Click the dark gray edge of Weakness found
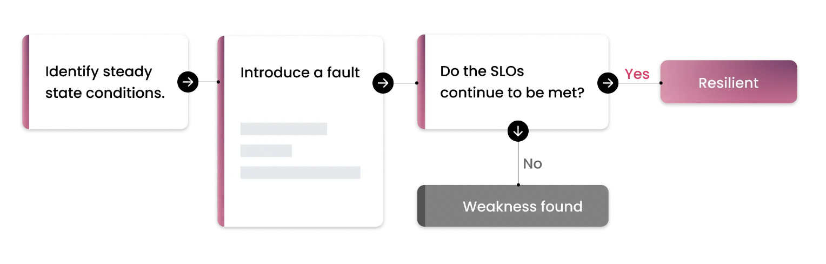Image resolution: width=826 pixels, height=264 pixels. 421,206
